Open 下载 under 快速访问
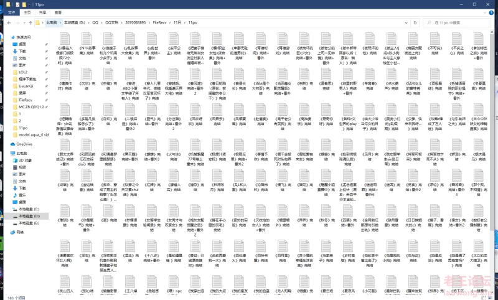This screenshot has width=498, height=300. point(22,51)
